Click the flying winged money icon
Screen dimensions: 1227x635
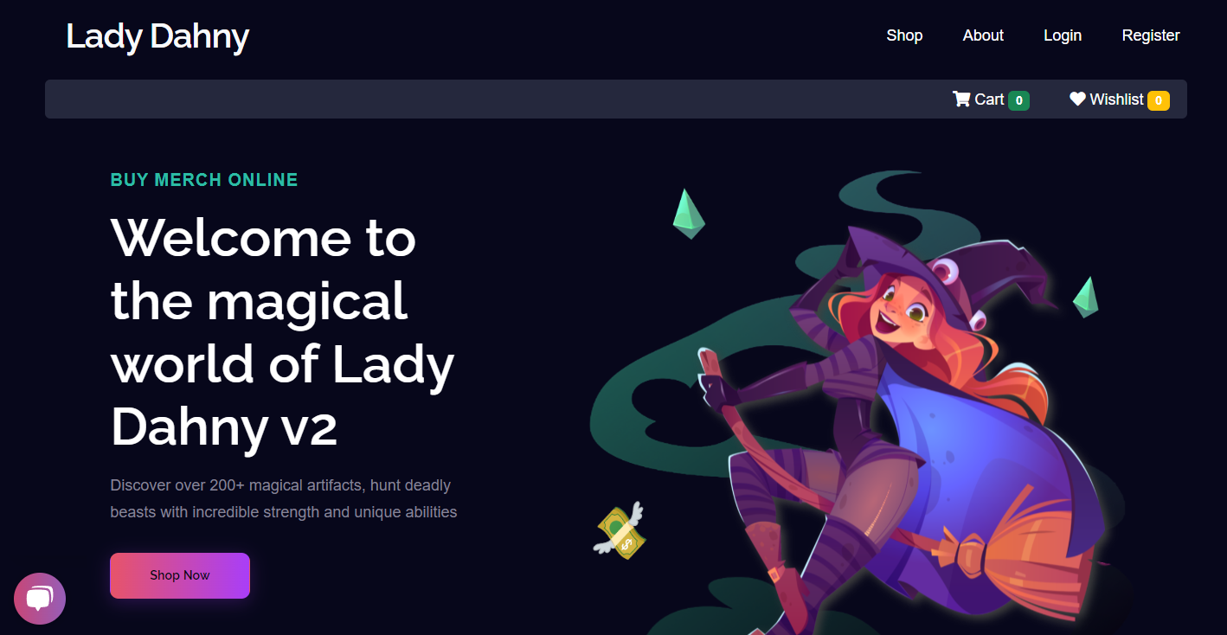tap(620, 529)
